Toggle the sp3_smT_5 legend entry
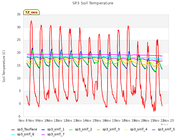The height and width of the screenshot is (140, 186). (x=163, y=129)
